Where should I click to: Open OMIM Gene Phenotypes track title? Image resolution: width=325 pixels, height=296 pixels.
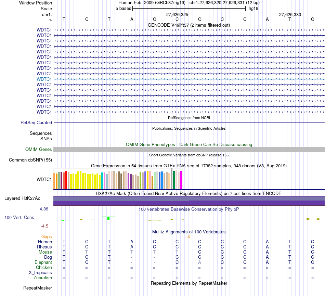189,144
